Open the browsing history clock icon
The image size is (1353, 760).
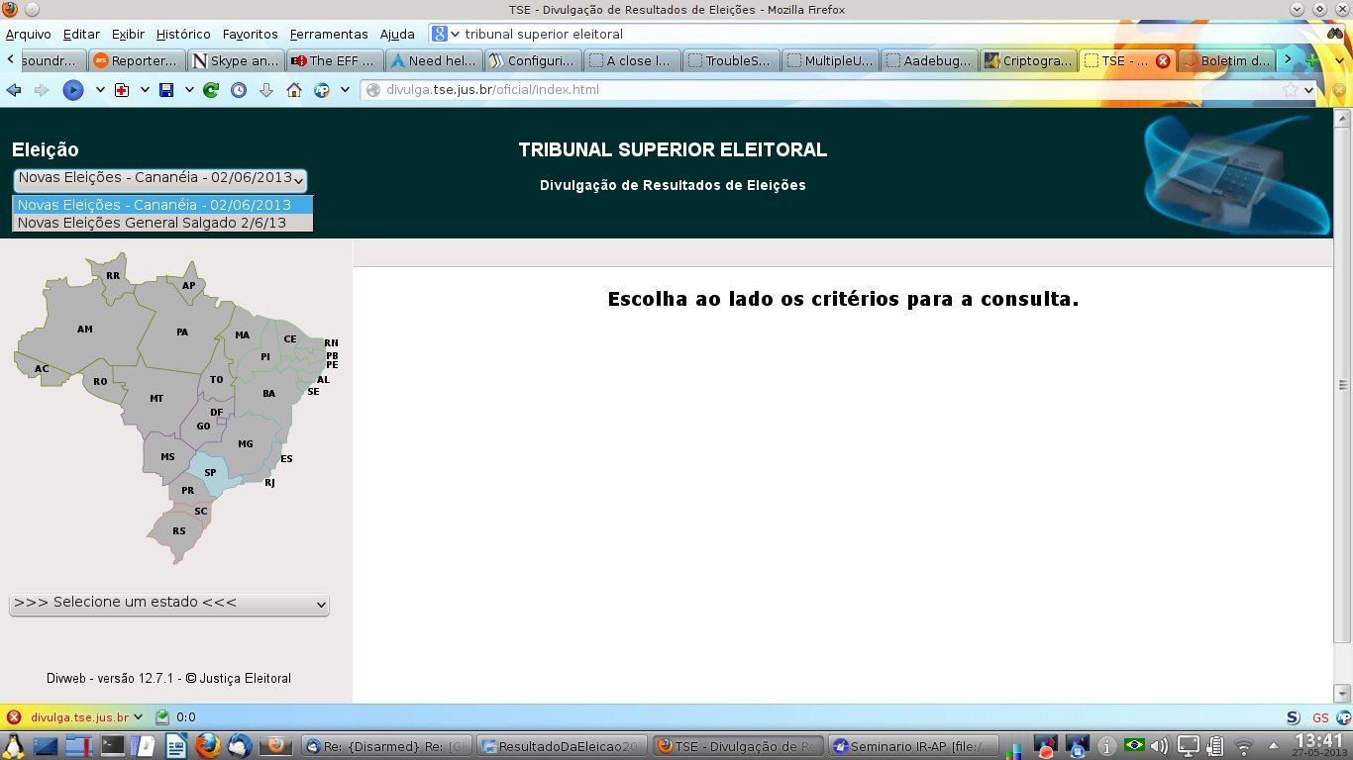pos(239,90)
